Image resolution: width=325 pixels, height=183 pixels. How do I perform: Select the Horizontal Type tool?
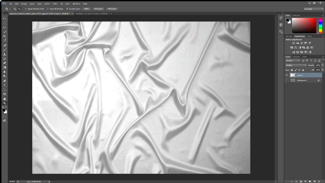pyautogui.click(x=5, y=85)
